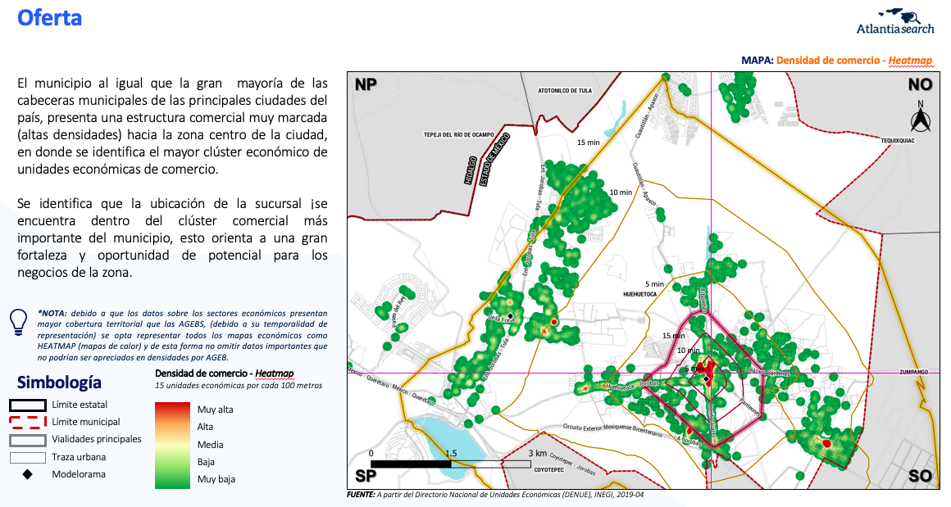The width and height of the screenshot is (951, 507).
Task: Click the "TEPEJI DEL RÍO DE OCAMPO" map label
Action: click(x=458, y=135)
